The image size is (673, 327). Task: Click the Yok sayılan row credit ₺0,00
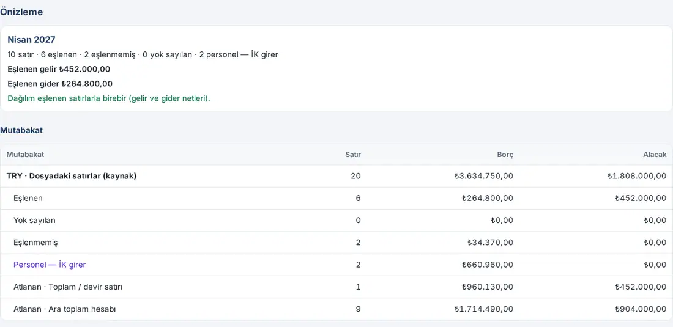tap(655, 220)
